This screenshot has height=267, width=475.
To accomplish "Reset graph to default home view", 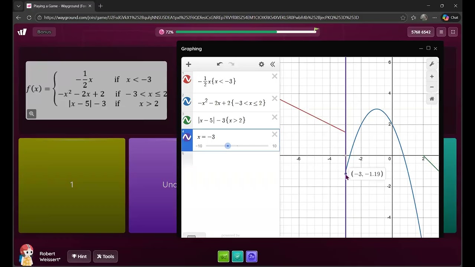I will pyautogui.click(x=432, y=99).
